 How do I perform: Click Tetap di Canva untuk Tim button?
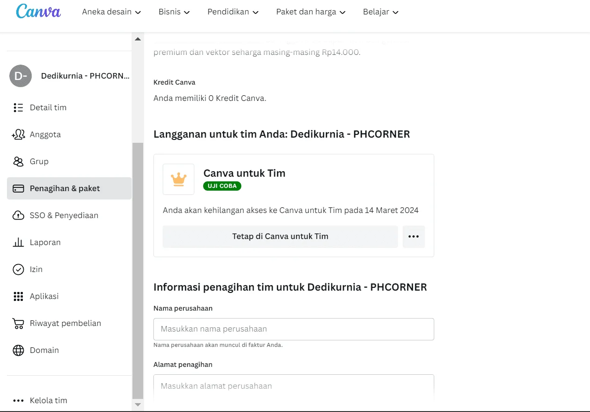[280, 236]
